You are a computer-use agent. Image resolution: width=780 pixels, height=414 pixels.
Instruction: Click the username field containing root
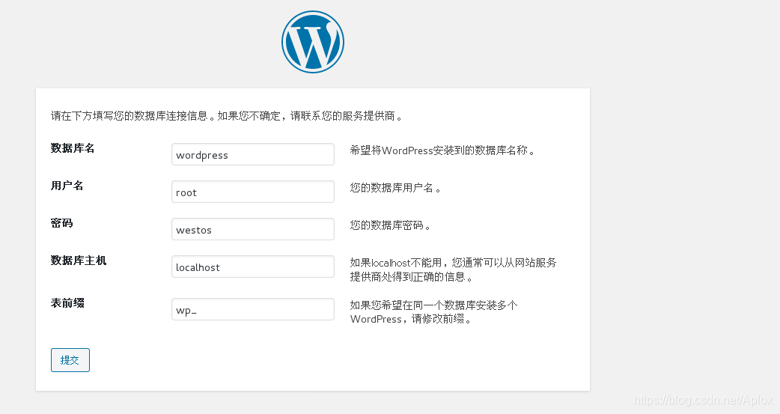pos(253,192)
